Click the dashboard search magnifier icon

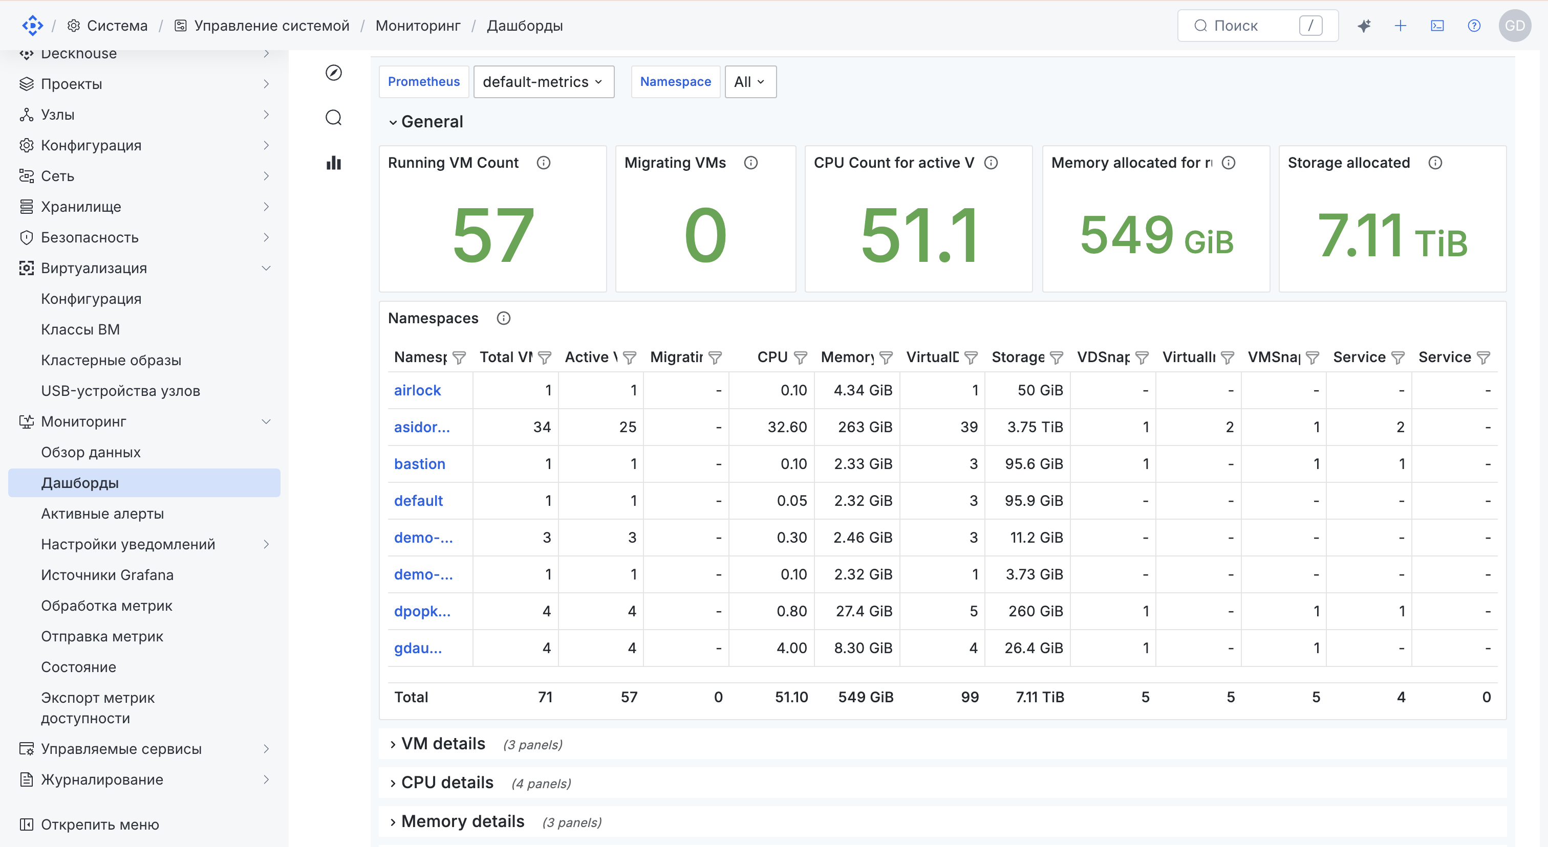[x=334, y=117]
